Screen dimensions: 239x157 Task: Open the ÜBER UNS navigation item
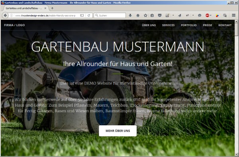pos(149,25)
